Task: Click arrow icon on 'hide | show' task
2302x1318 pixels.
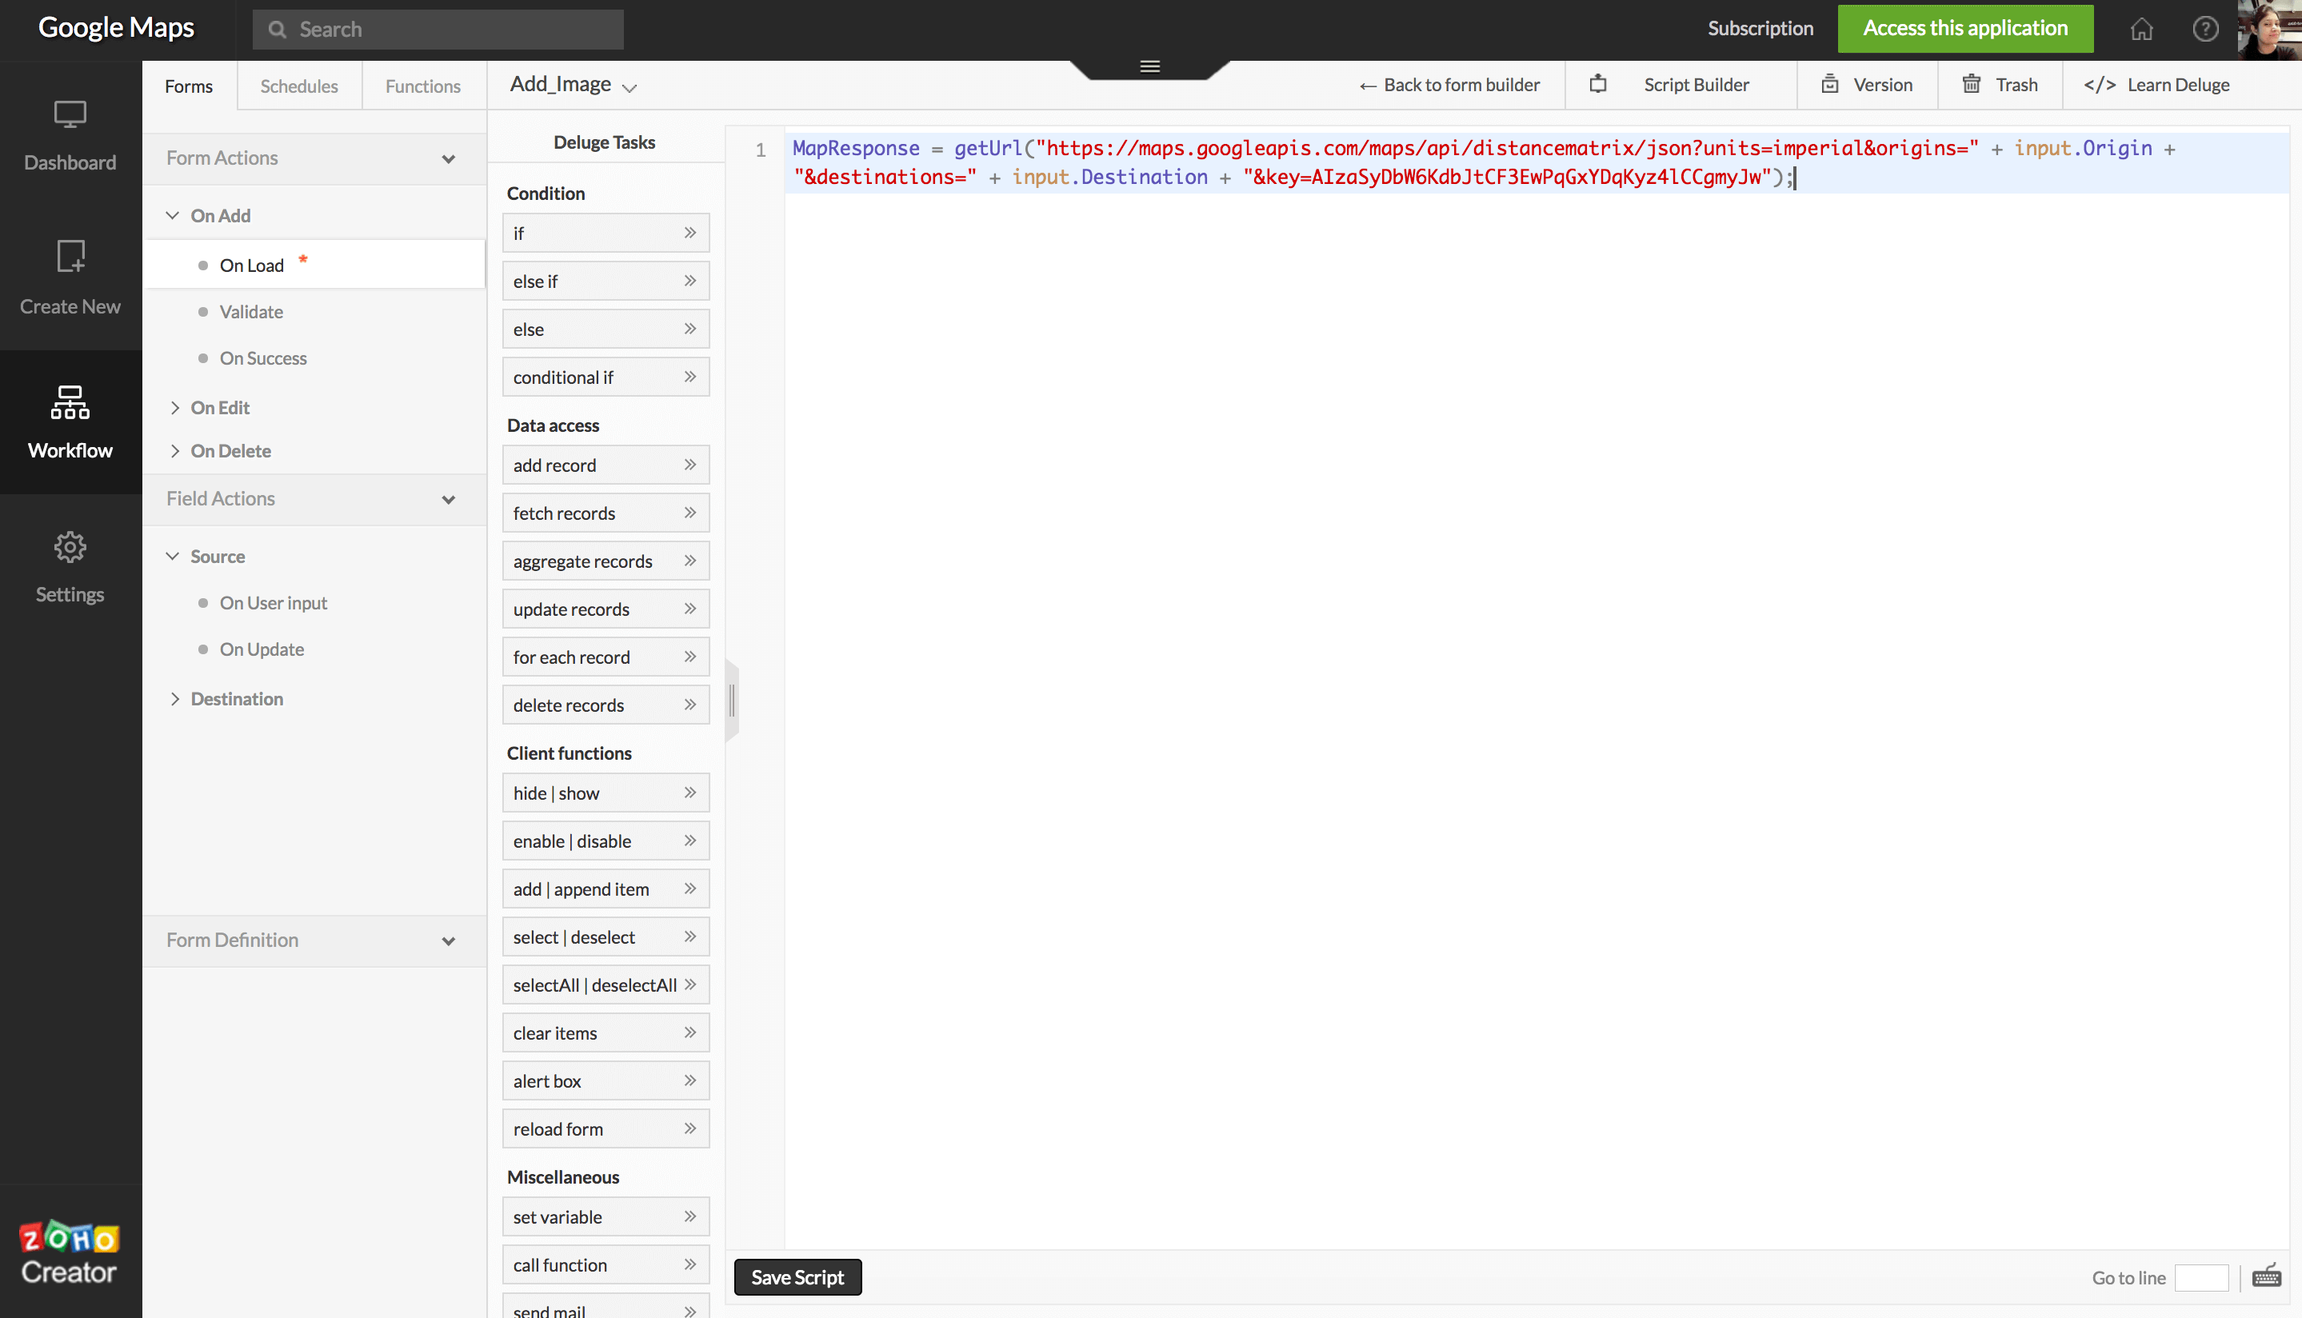Action: point(689,792)
